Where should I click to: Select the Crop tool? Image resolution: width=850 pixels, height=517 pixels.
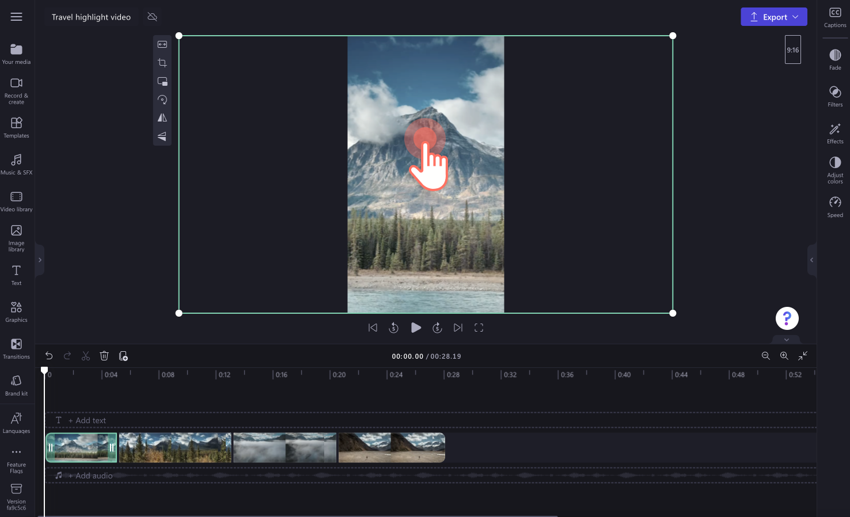[x=162, y=63]
